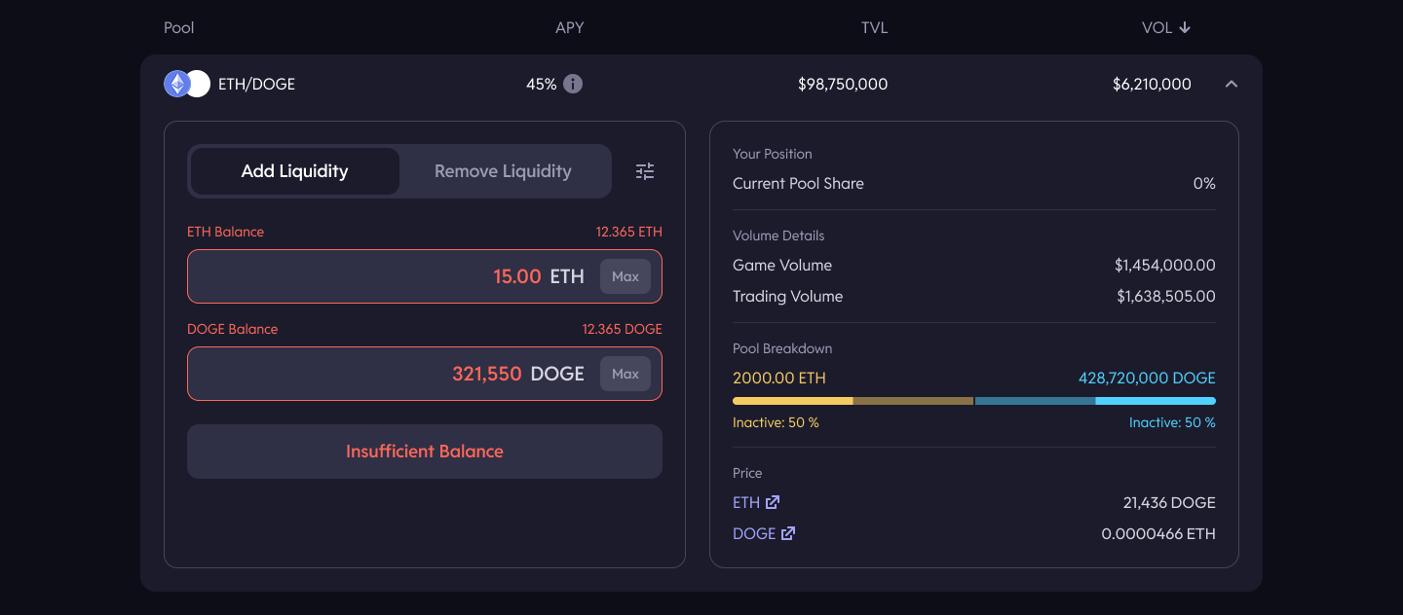
Task: Click the DOGE price link
Action: click(x=754, y=533)
